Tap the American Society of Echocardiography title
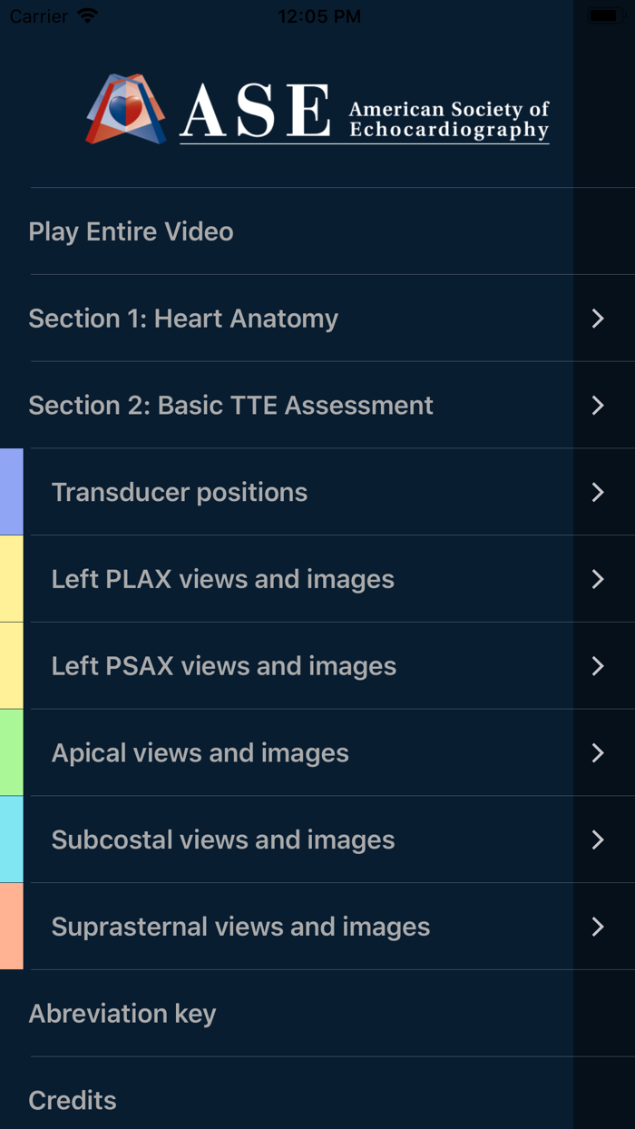Viewport: 635px width, 1129px height. pyautogui.click(x=449, y=120)
